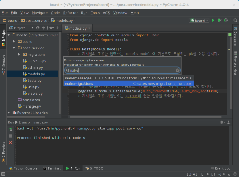Toggle read-only lock icon in status bar
Viewport: 239px width, 177px height.
coord(229,174)
